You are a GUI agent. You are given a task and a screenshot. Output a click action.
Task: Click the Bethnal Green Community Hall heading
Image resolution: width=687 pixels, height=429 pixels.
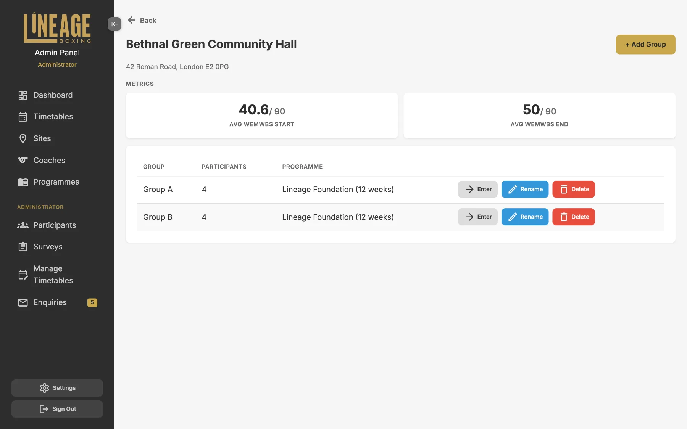coord(211,44)
